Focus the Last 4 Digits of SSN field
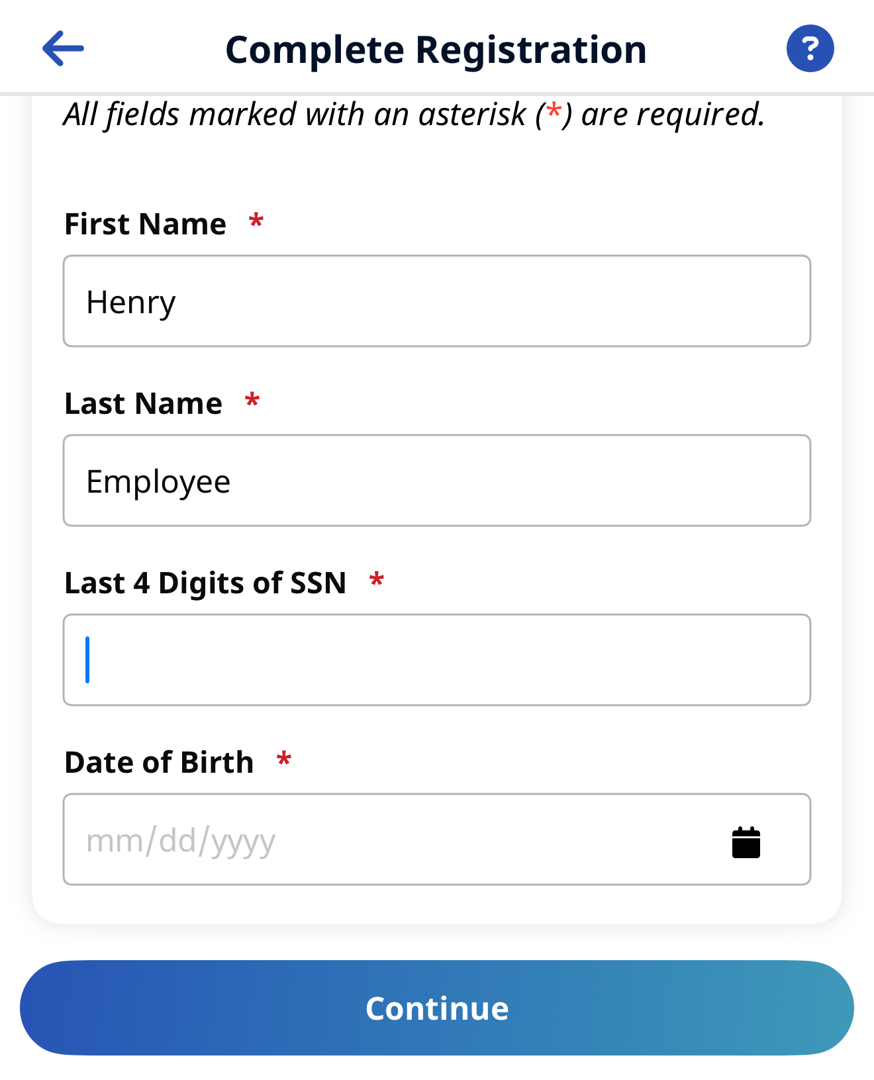This screenshot has width=874, height=1080. tap(437, 660)
